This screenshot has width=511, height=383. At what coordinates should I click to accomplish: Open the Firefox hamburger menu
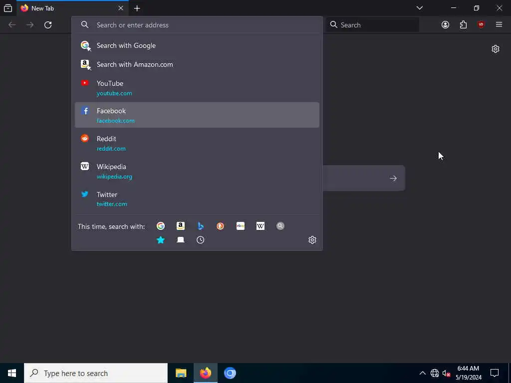click(499, 25)
